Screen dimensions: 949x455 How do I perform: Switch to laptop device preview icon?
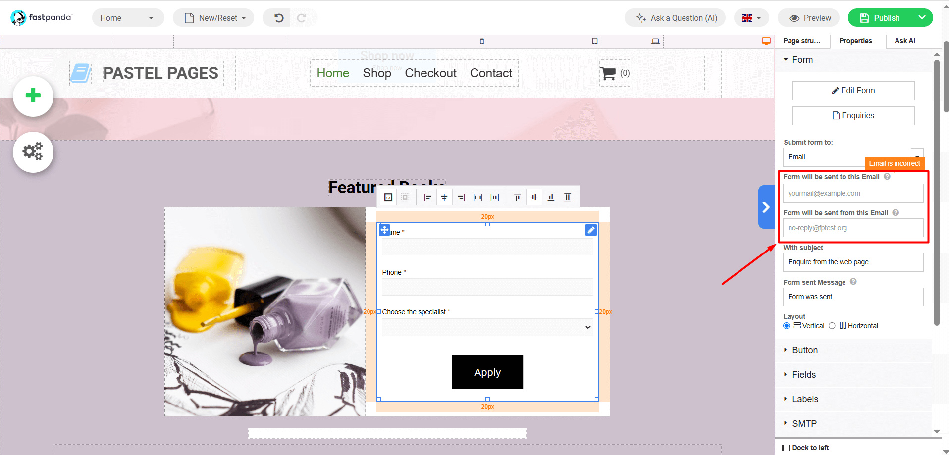(655, 41)
